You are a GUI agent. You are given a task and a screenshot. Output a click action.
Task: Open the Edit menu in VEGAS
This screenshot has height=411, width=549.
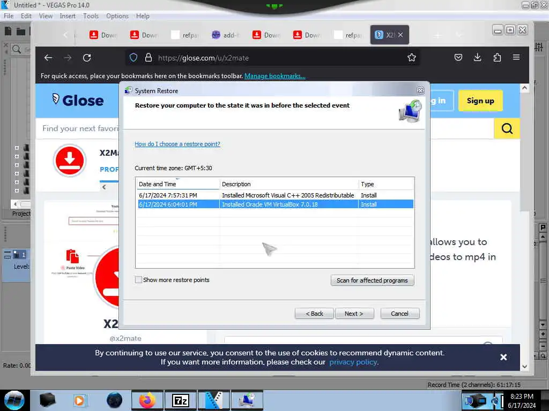tap(26, 16)
